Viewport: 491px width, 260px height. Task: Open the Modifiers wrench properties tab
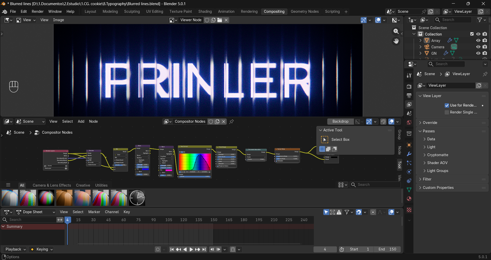click(409, 154)
